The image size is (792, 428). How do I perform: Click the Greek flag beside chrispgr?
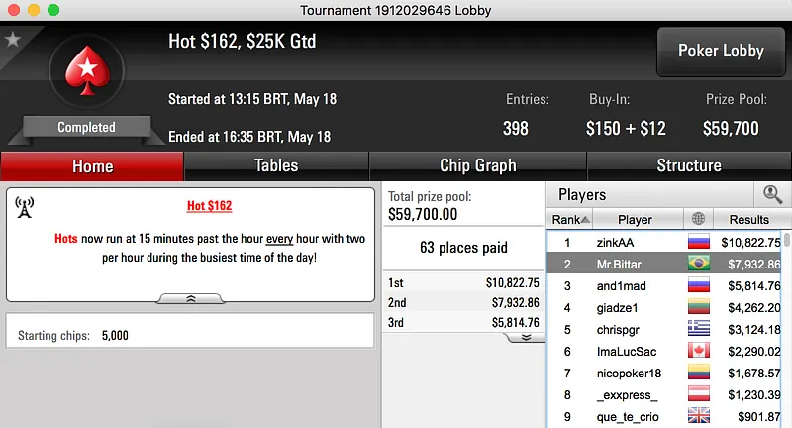point(699,329)
